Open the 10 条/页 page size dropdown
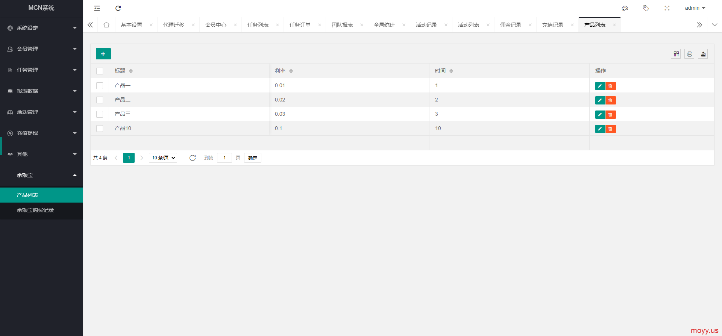722x336 pixels. [163, 158]
